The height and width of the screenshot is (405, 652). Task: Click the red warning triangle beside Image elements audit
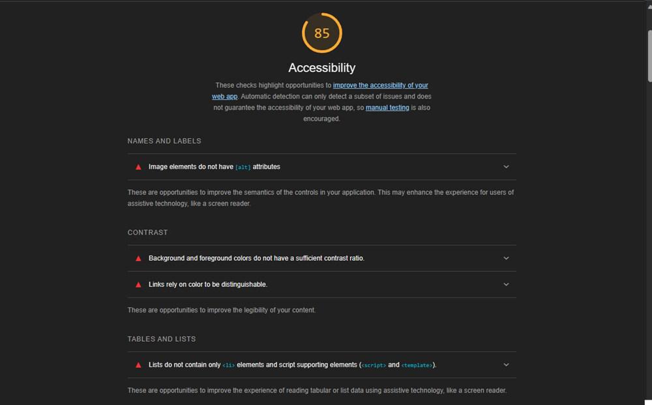[138, 167]
